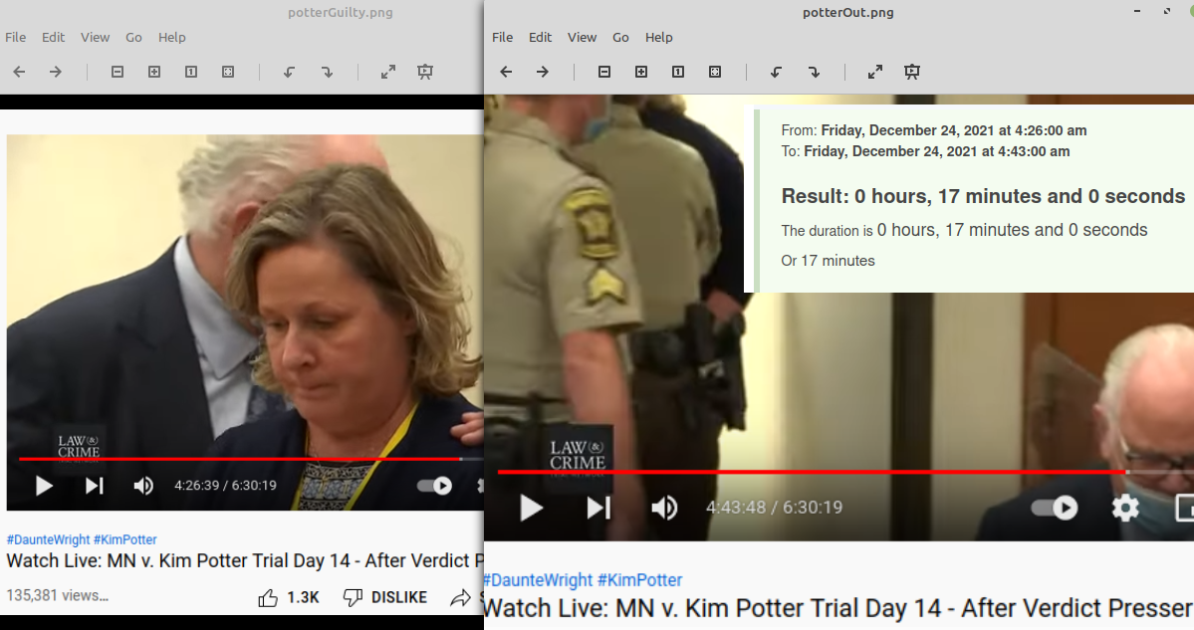Screen dimensions: 1194x630
Task: Open Edit menu in potterGuilty.png window
Action: point(54,37)
